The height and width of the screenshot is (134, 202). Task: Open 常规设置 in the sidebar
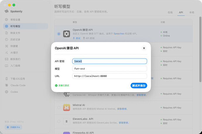tap(25, 20)
